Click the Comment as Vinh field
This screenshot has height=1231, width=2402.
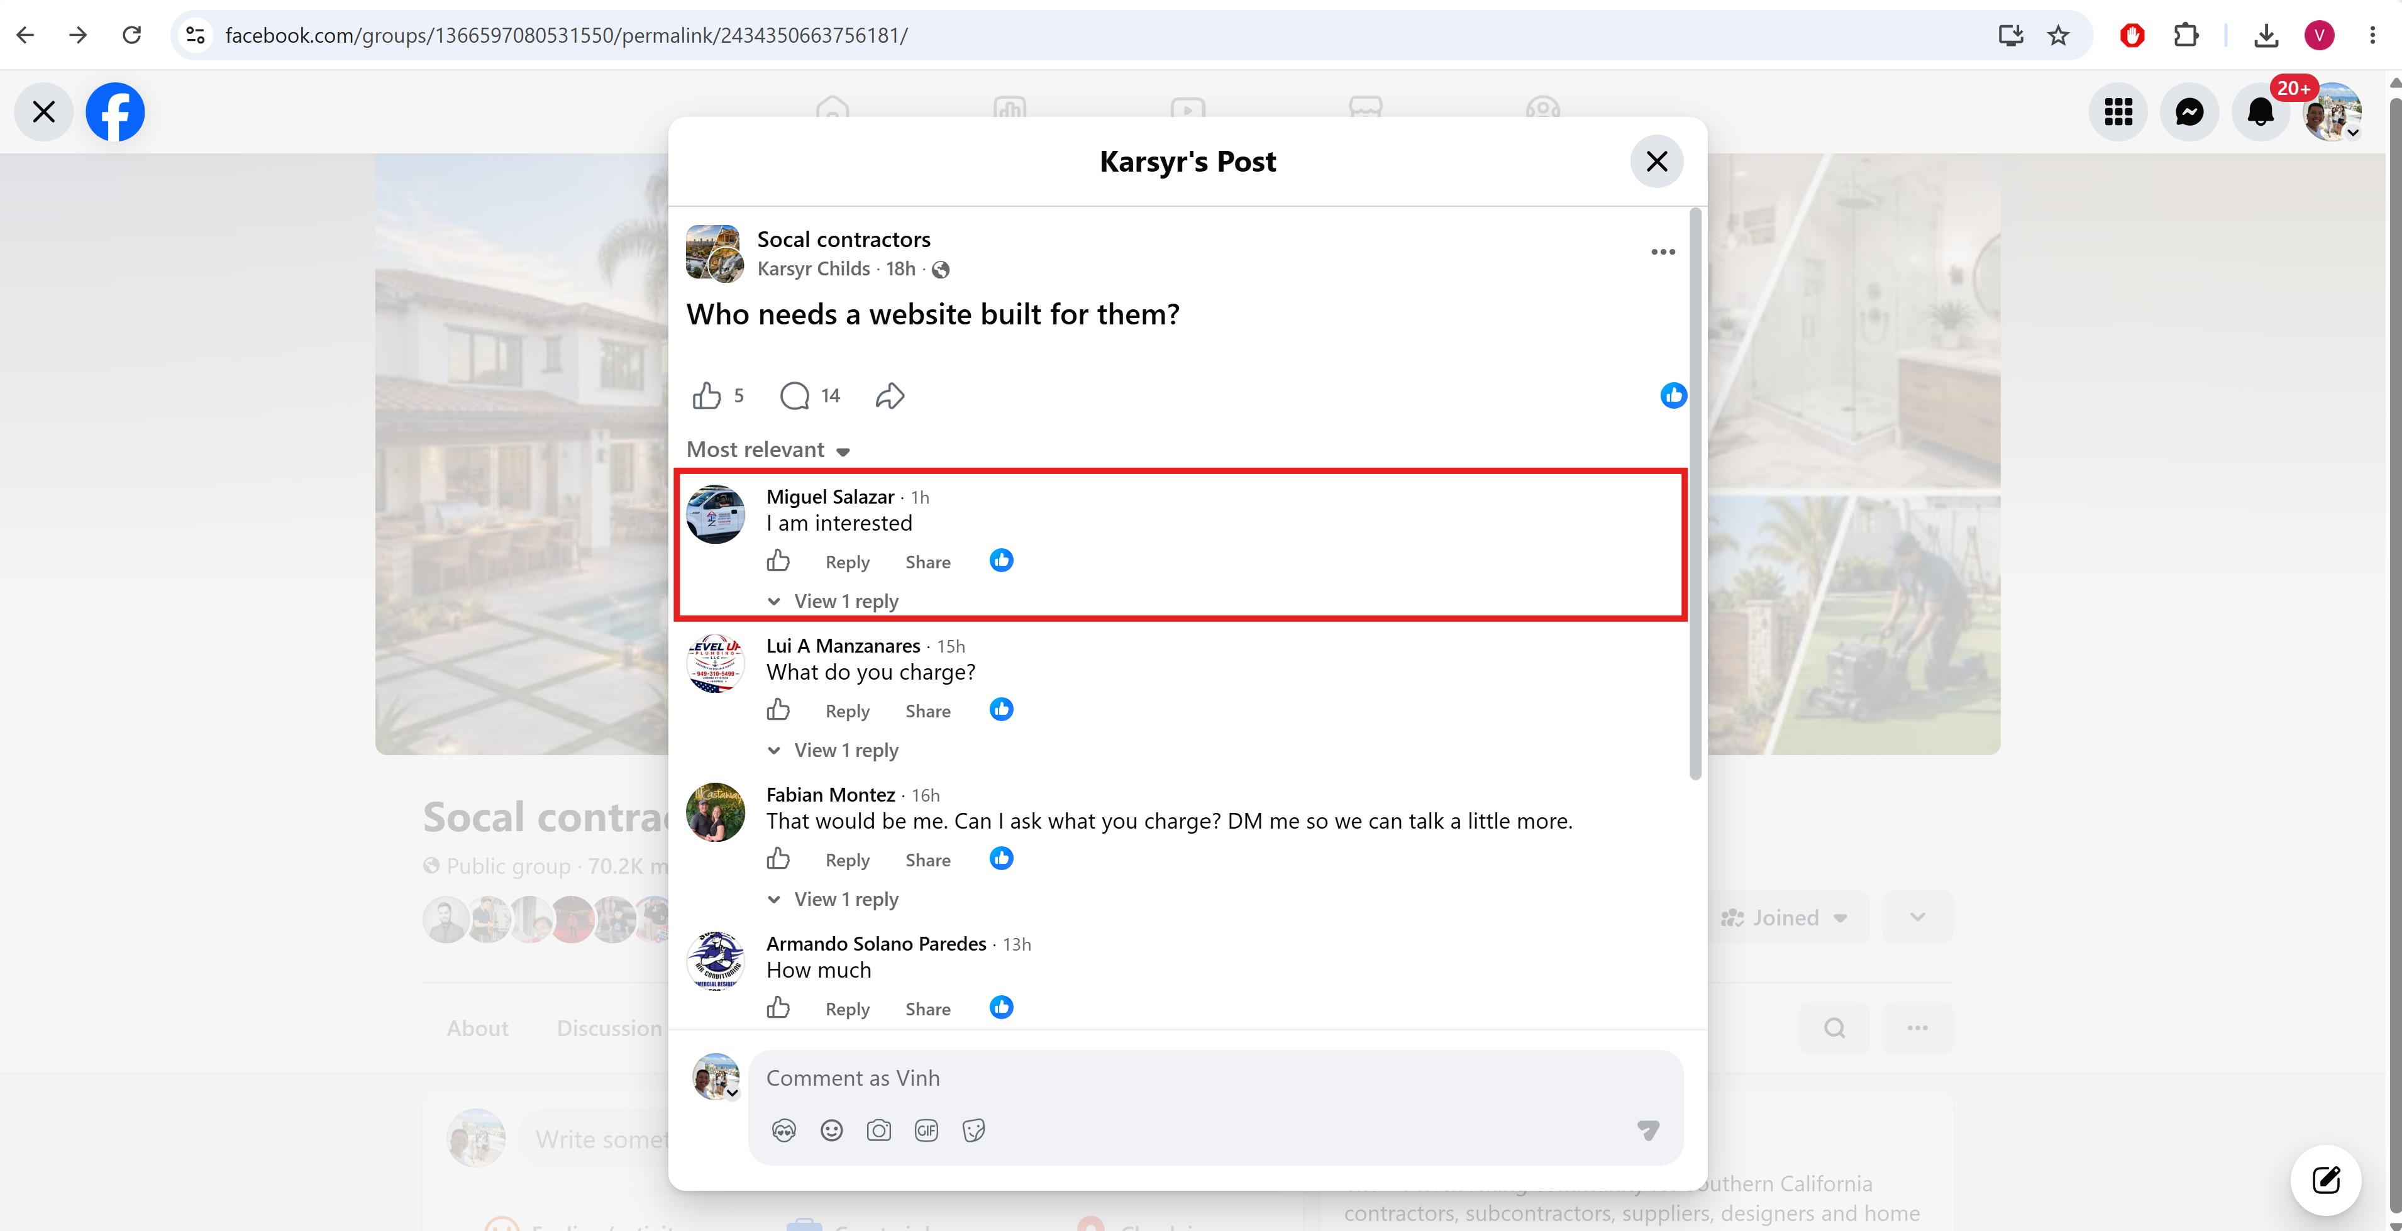point(1215,1079)
